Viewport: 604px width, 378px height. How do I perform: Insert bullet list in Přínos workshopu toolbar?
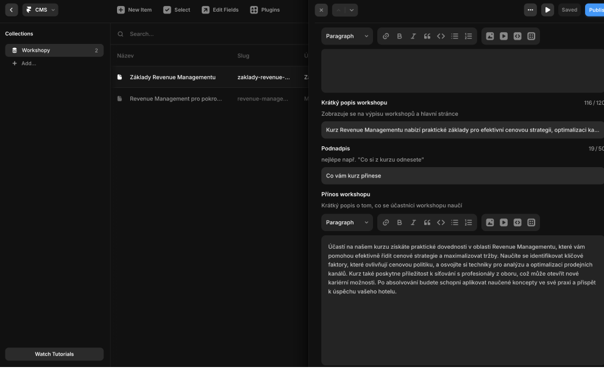click(455, 223)
